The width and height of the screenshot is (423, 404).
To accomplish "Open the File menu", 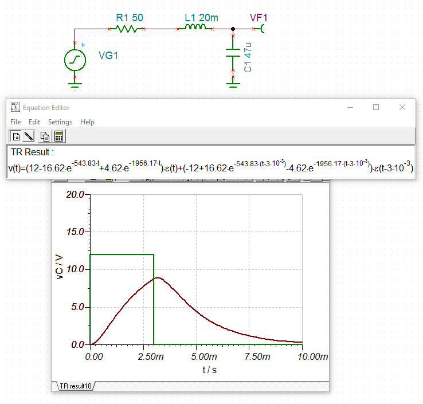I will (x=15, y=122).
